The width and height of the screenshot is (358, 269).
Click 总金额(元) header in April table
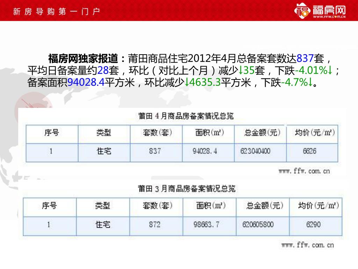click(x=262, y=132)
